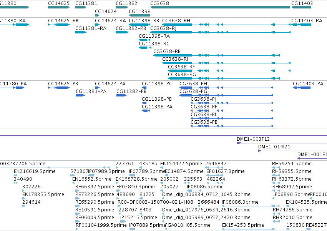Select the CG11398-PB protein label
The width and height of the screenshot is (327, 231).
coord(157,99)
